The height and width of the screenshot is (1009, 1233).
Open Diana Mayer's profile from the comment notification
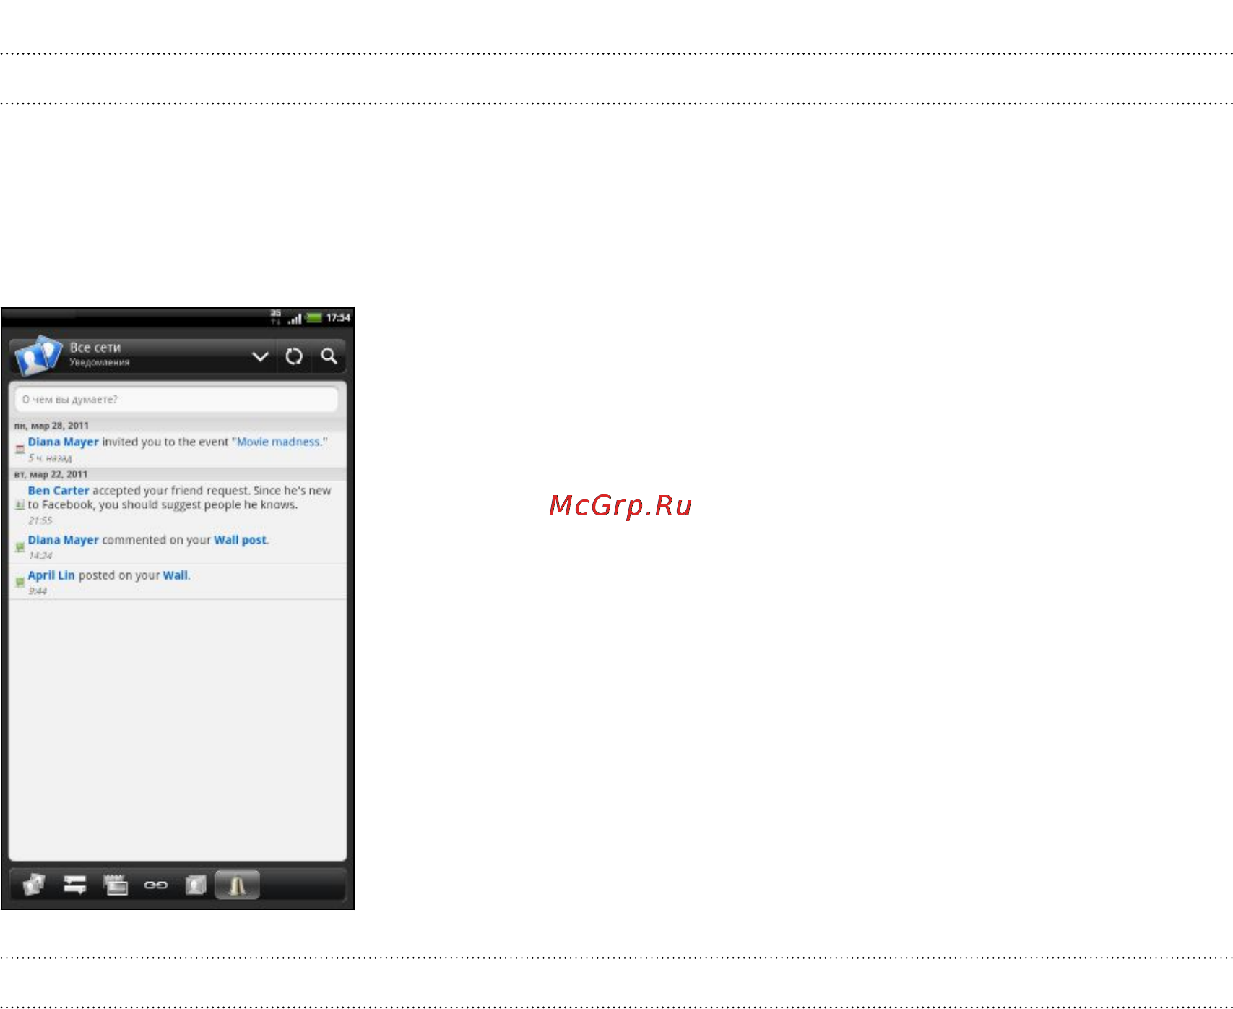pyautogui.click(x=63, y=540)
